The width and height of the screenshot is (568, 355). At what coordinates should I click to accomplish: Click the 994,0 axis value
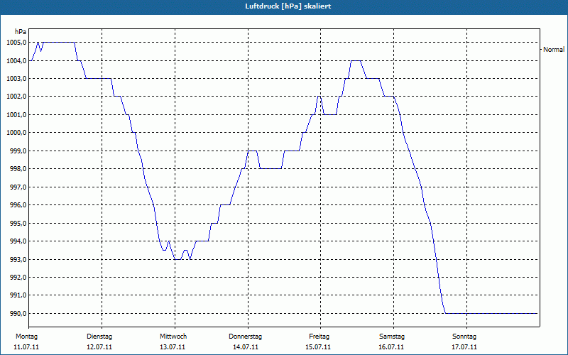pos(18,241)
